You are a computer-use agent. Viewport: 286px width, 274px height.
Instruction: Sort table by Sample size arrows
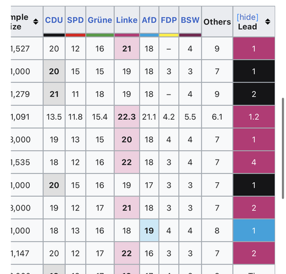click(36, 22)
